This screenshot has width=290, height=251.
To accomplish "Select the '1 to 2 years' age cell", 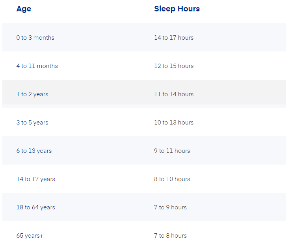I will coord(32,94).
